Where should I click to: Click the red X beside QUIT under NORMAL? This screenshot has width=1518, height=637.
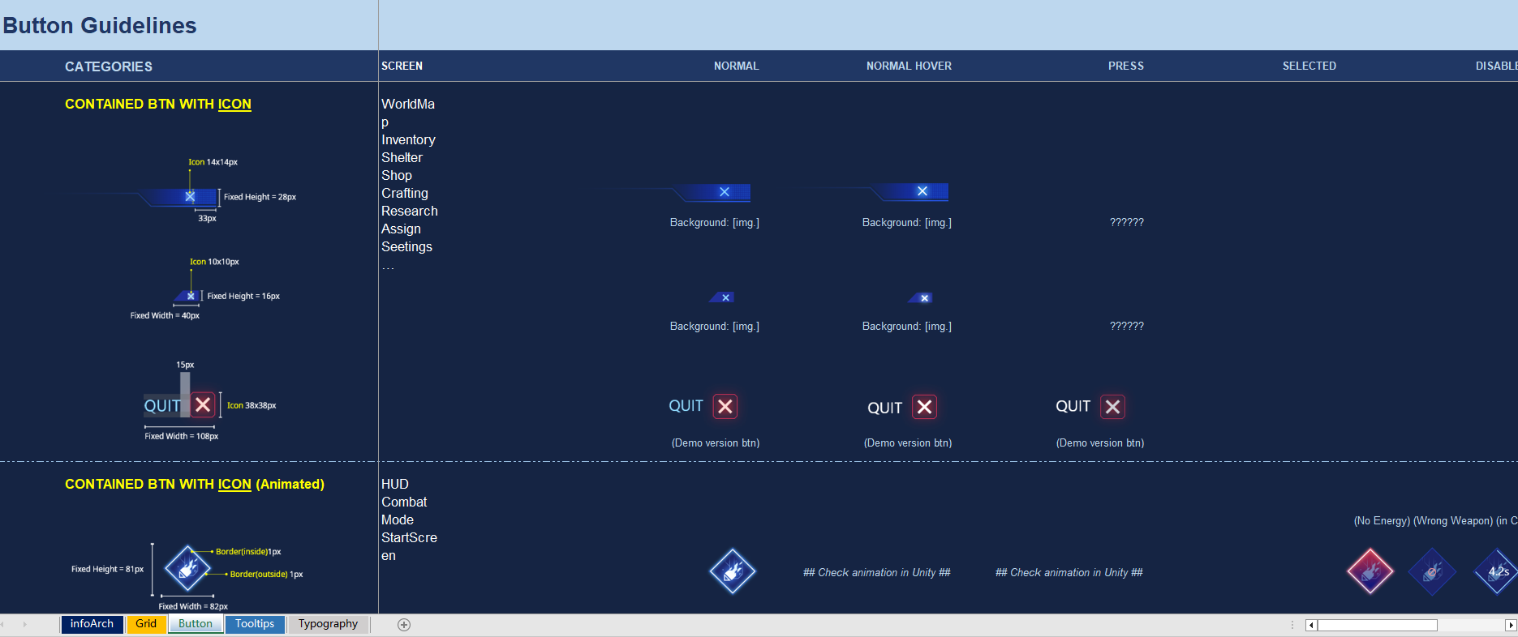click(725, 407)
